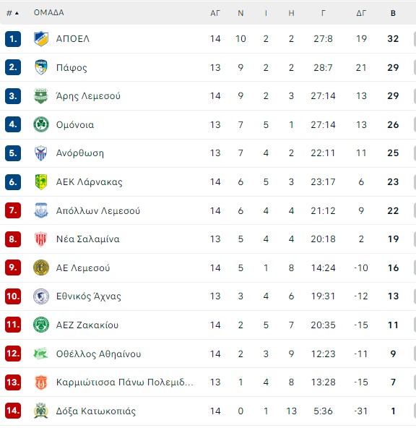Click the Καρμιώτισσα orange crest icon
This screenshot has height=428, width=416.
[41, 382]
